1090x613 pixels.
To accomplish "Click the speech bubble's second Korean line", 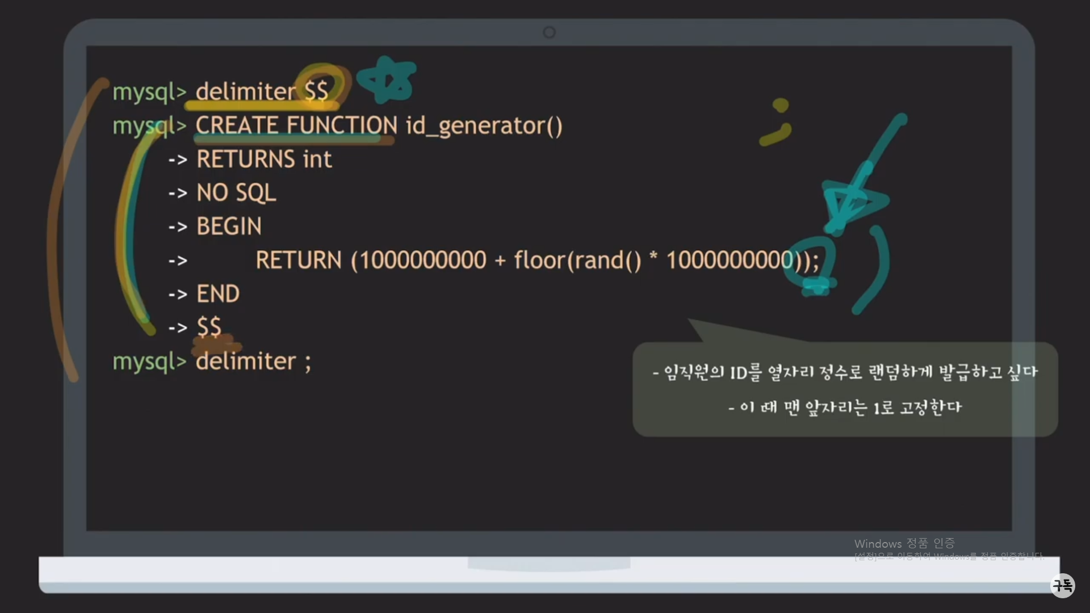I will click(x=845, y=408).
